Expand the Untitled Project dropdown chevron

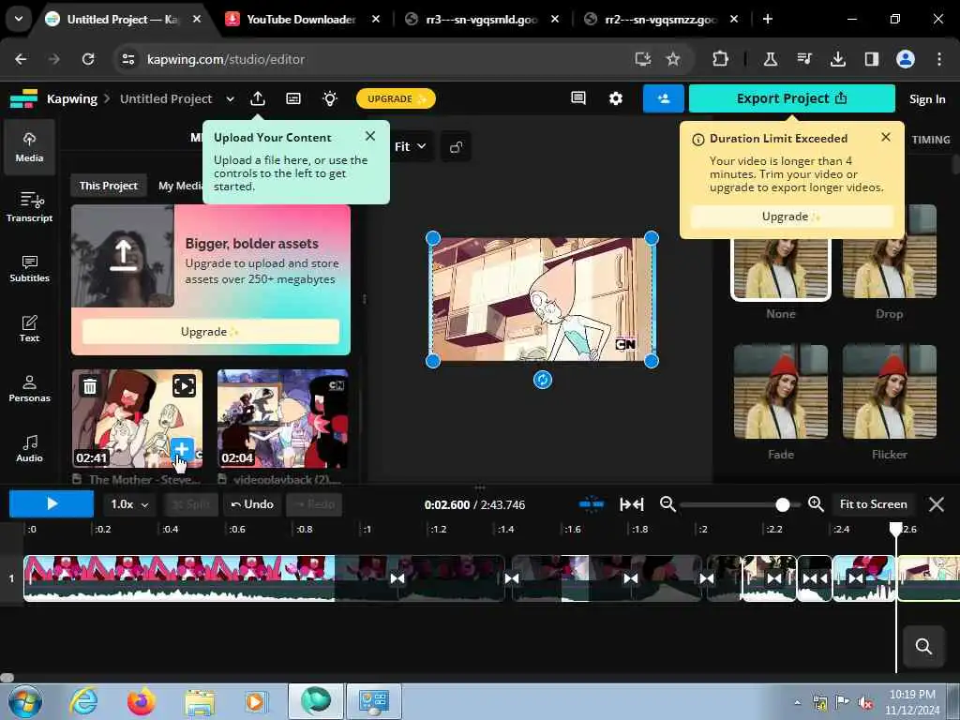231,99
